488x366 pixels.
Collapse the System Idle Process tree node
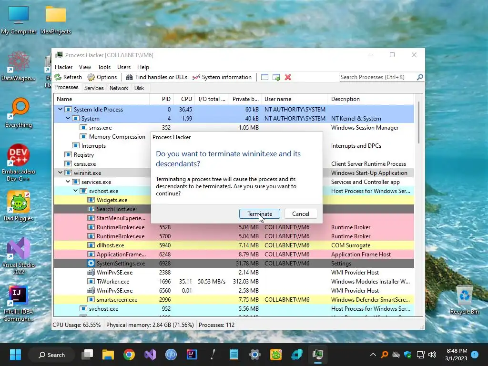coord(60,109)
